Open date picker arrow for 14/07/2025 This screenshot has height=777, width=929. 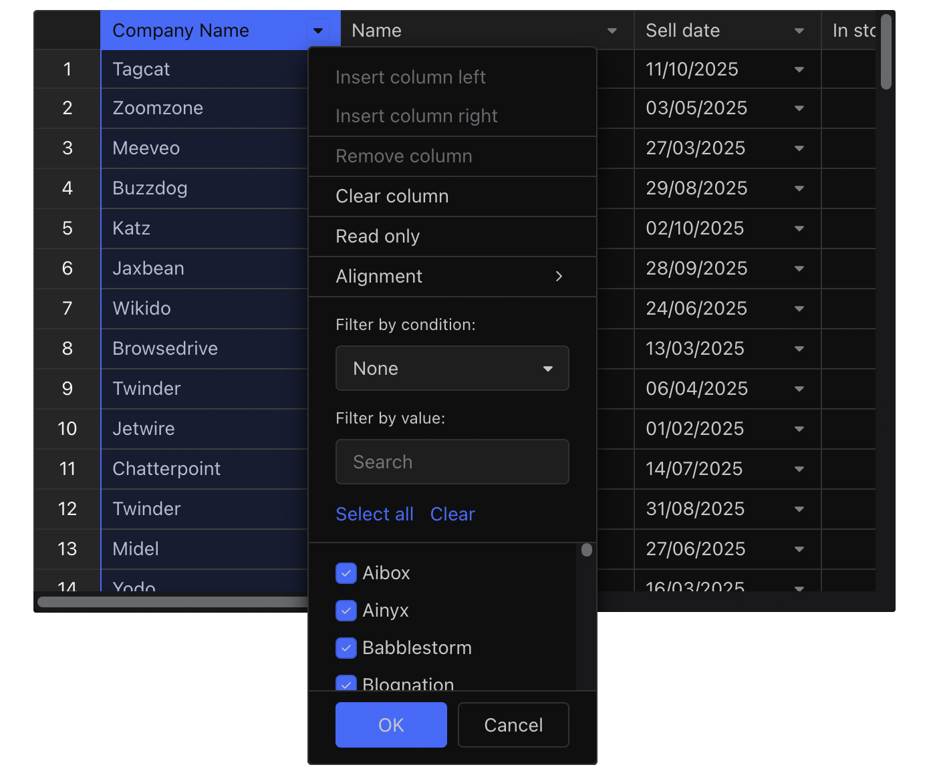tap(799, 469)
